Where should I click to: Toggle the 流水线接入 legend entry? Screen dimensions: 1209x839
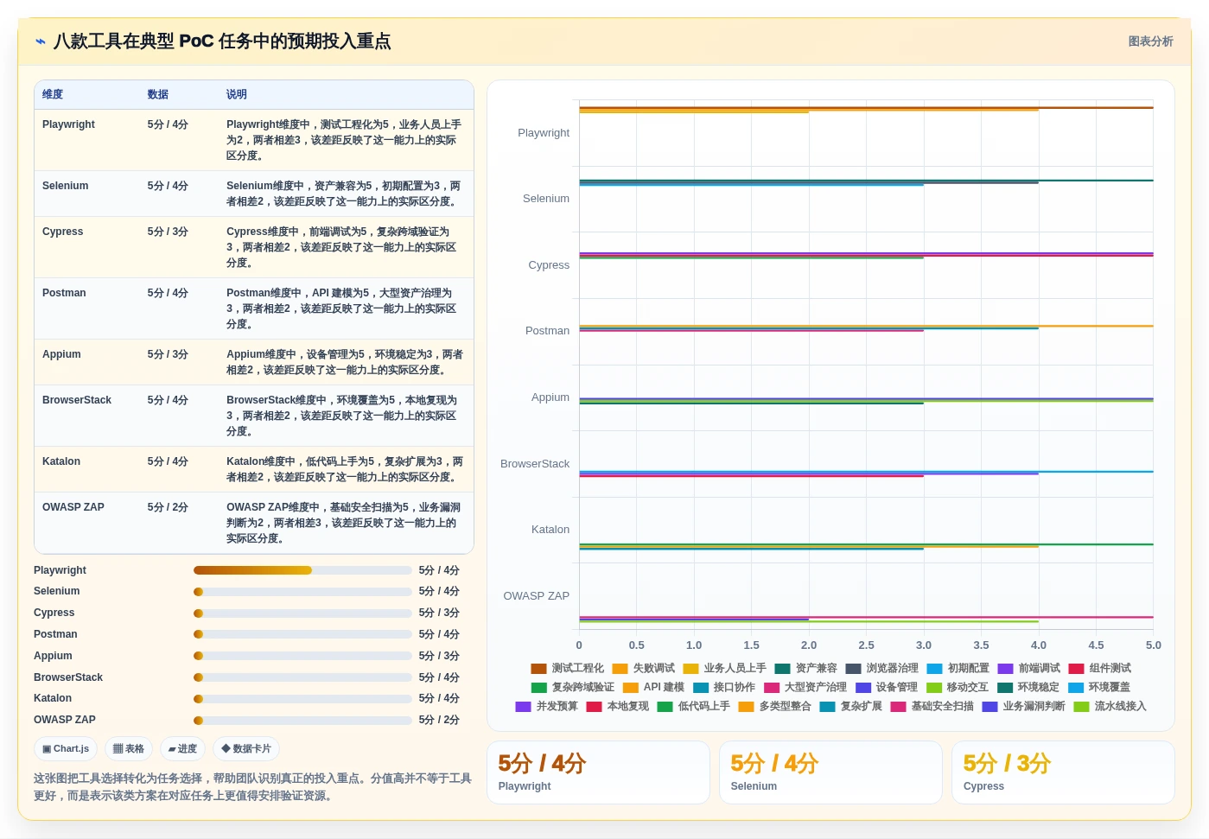[1110, 706]
